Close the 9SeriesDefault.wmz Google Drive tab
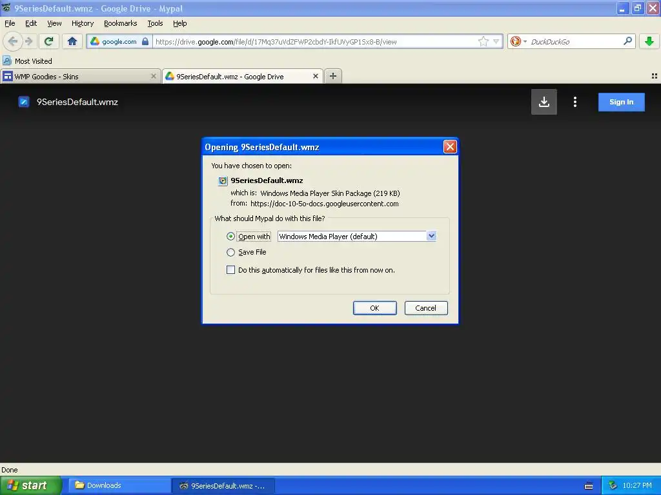The height and width of the screenshot is (495, 661). tap(315, 76)
